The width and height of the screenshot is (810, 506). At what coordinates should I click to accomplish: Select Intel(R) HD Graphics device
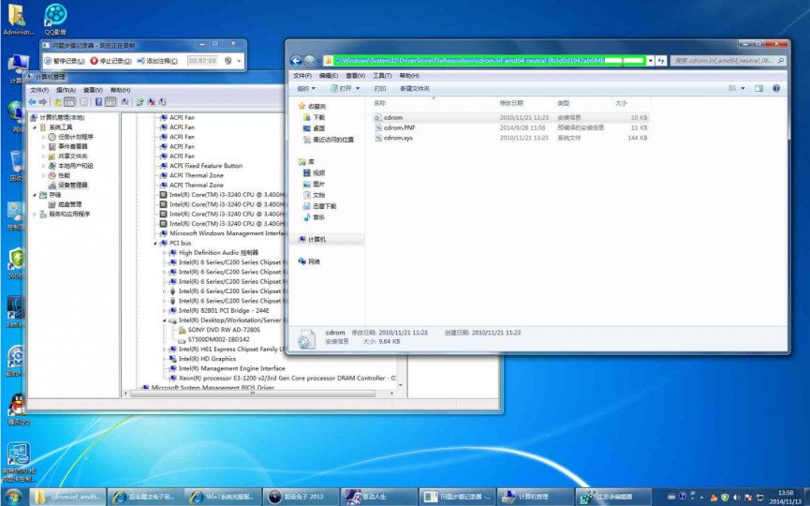(x=207, y=359)
